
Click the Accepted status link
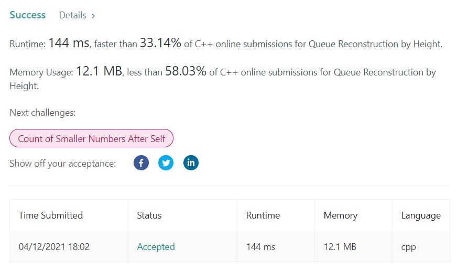[156, 246]
